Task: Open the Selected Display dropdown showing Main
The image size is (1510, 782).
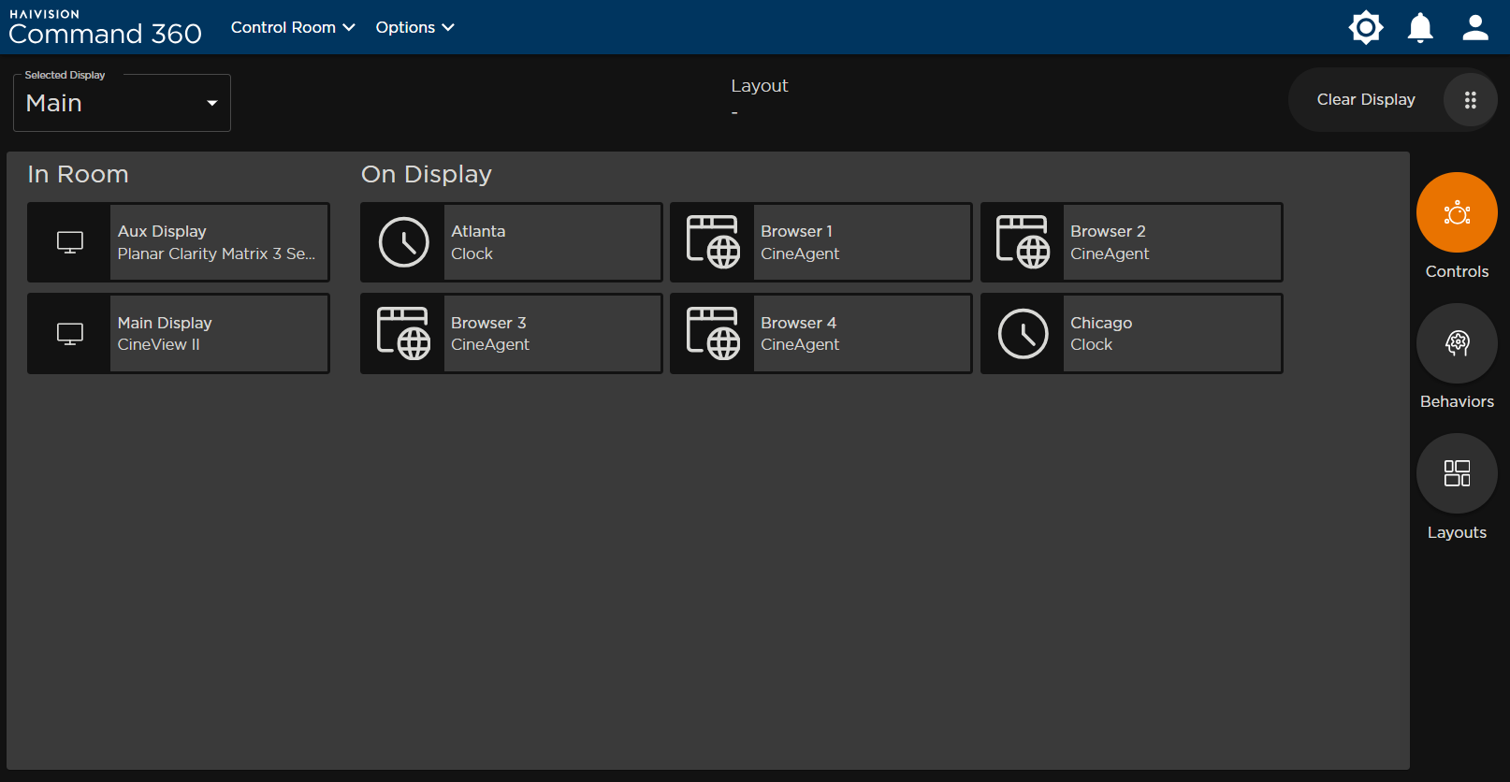Action: [122, 103]
